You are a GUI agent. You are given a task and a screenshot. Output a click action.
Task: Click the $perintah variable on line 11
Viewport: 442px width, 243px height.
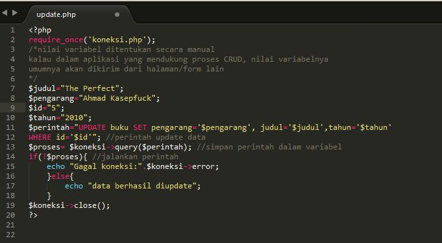click(x=49, y=127)
